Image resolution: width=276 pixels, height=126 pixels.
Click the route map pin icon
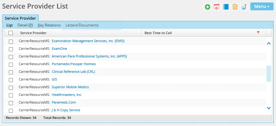point(244,7)
